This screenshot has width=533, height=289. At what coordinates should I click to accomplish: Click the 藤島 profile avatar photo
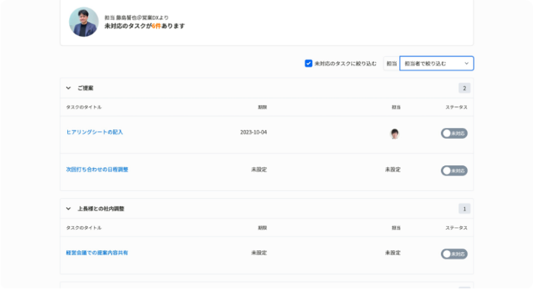point(84,22)
